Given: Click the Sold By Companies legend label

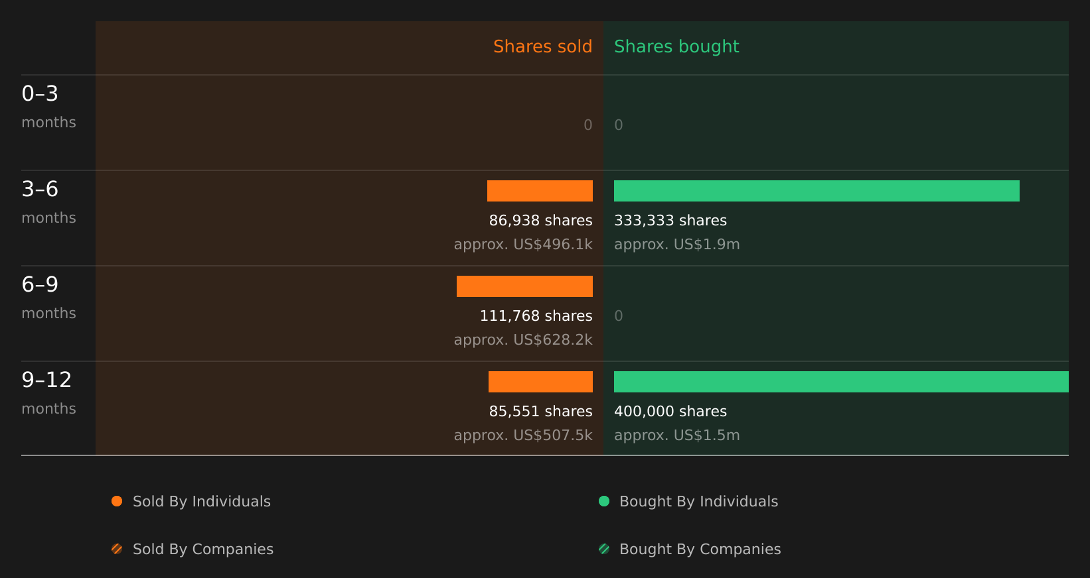Looking at the screenshot, I should 203,549.
